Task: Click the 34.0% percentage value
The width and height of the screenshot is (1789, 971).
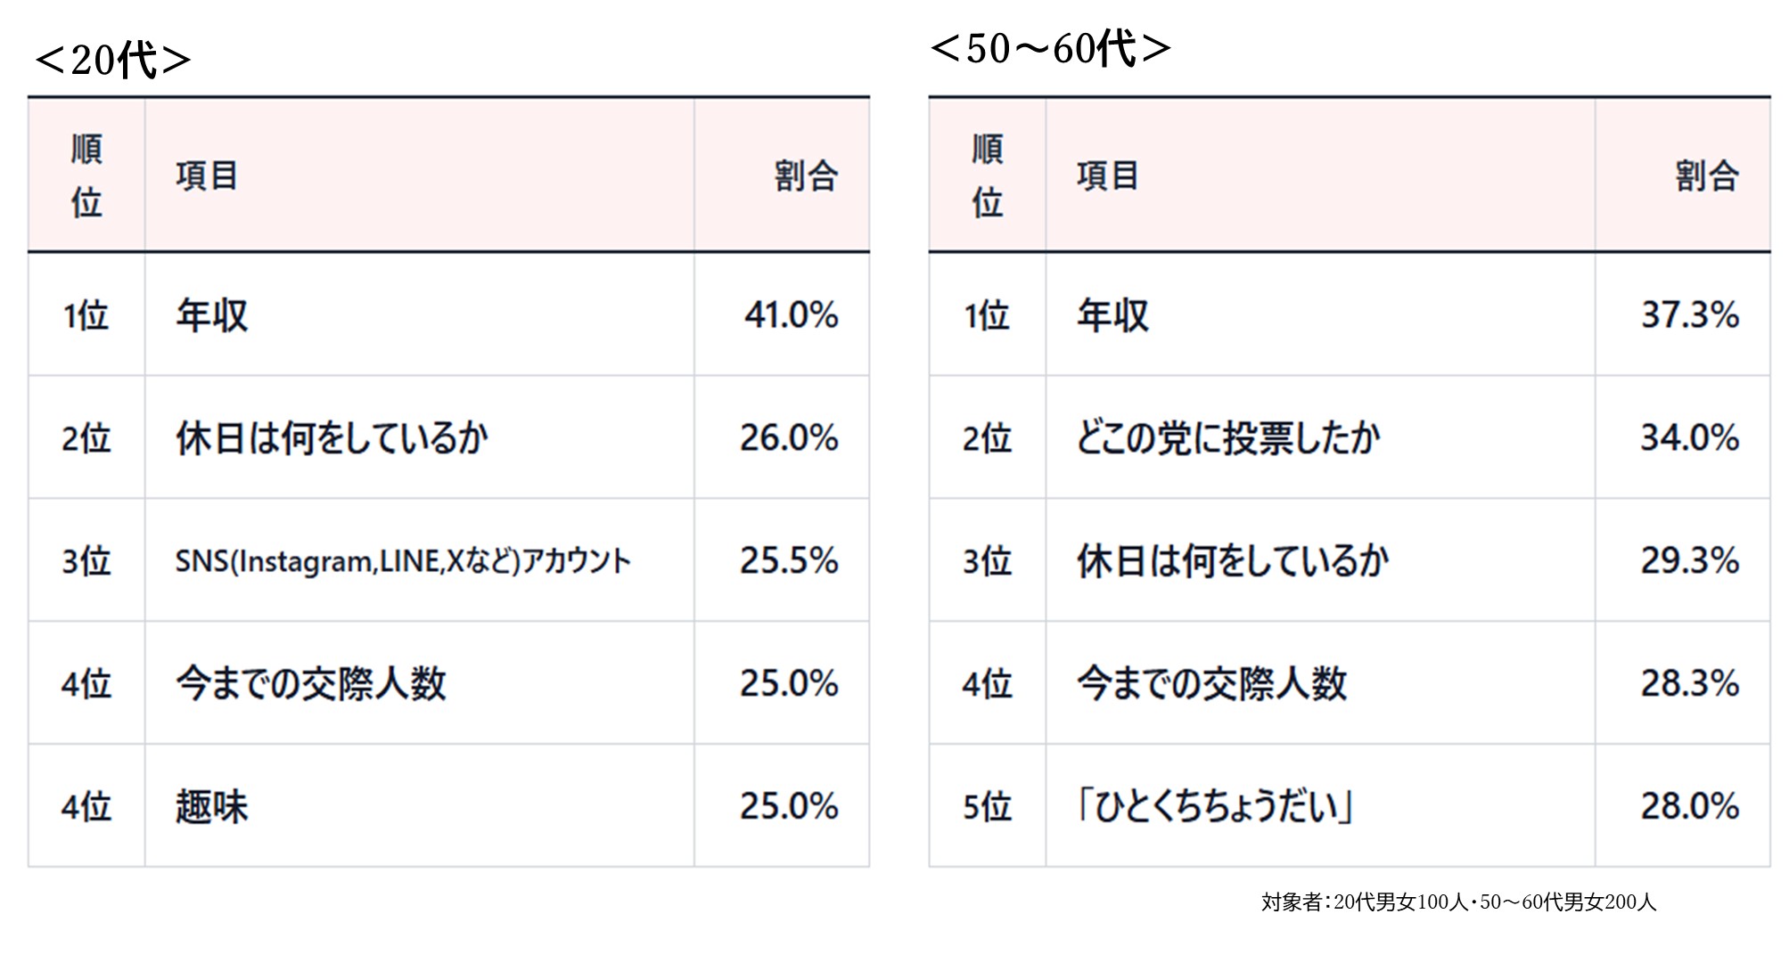Action: point(1689,437)
